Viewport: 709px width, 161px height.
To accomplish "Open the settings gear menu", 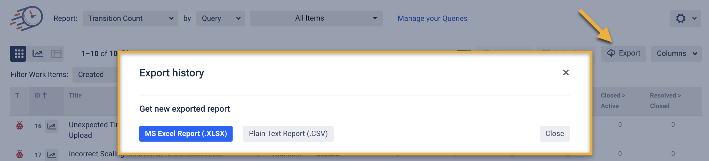I will [x=685, y=19].
